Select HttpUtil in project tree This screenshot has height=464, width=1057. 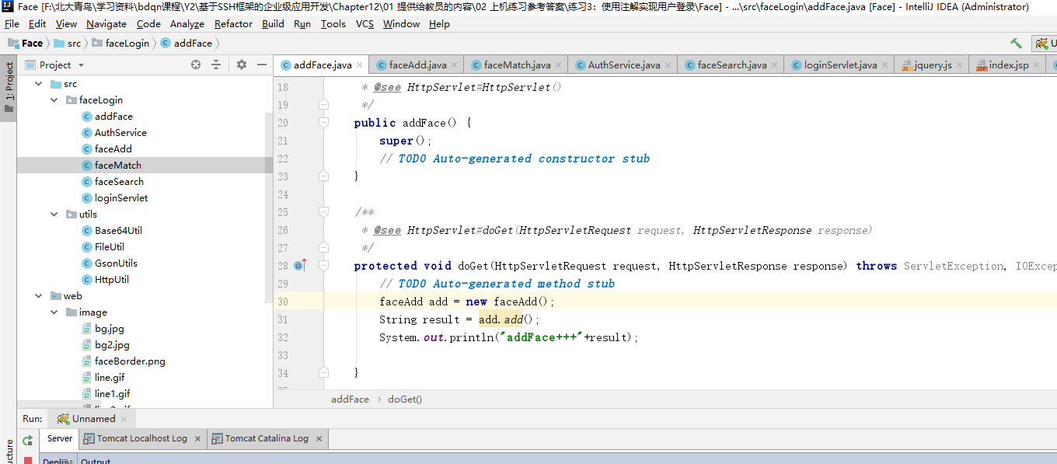pos(112,280)
